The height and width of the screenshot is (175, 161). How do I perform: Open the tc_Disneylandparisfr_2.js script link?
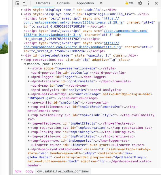[x=72, y=47]
